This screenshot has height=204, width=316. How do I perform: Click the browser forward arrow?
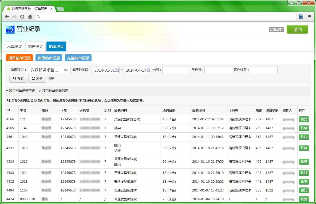(14, 17)
